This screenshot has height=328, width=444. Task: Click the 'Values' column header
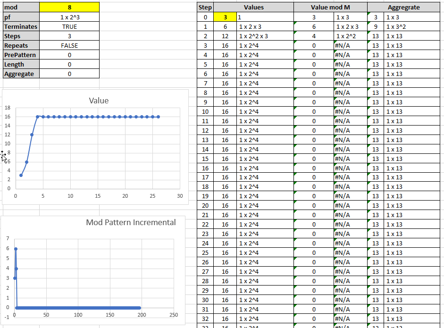tap(254, 8)
